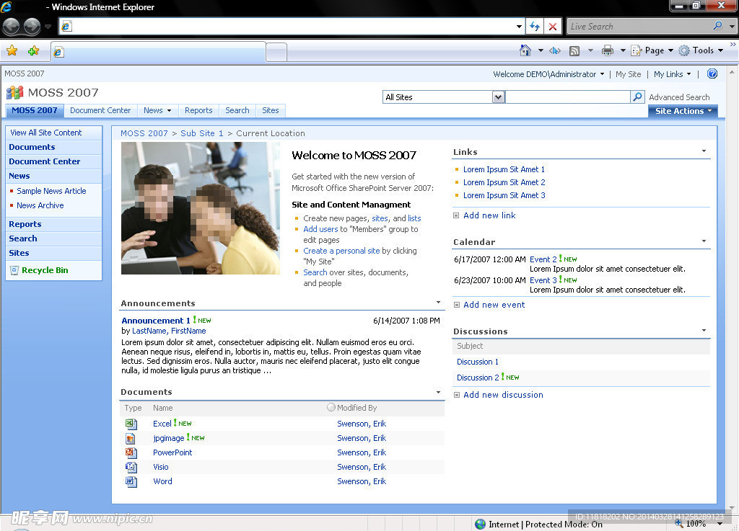
Task: Click the Add to Favorites icon
Action: (33, 50)
